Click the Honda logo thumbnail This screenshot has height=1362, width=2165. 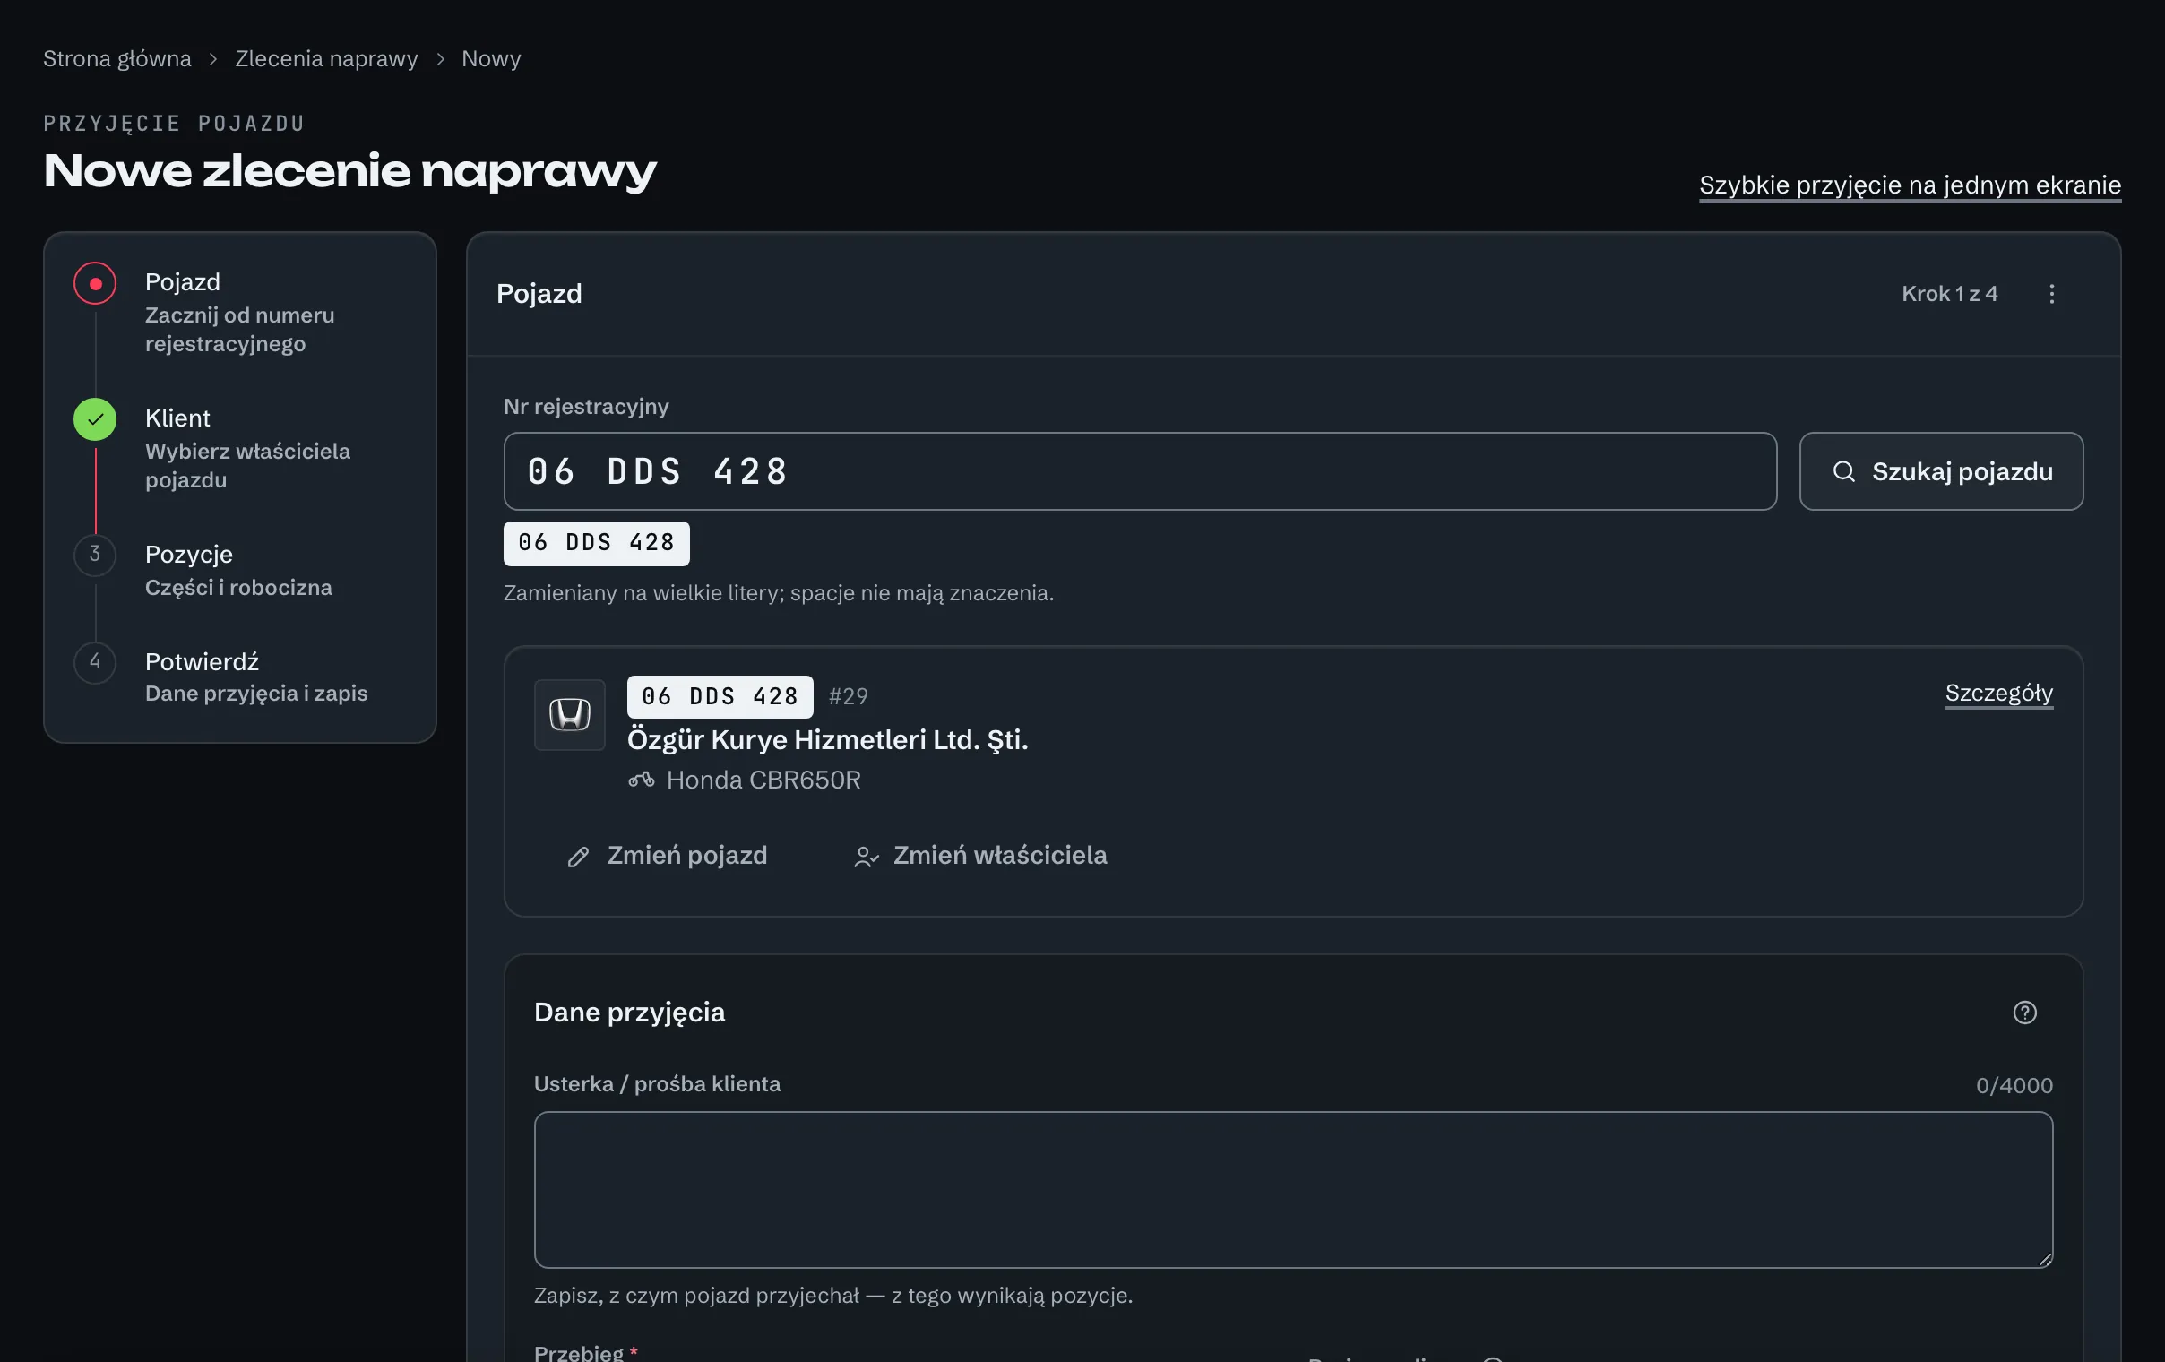tap(569, 715)
